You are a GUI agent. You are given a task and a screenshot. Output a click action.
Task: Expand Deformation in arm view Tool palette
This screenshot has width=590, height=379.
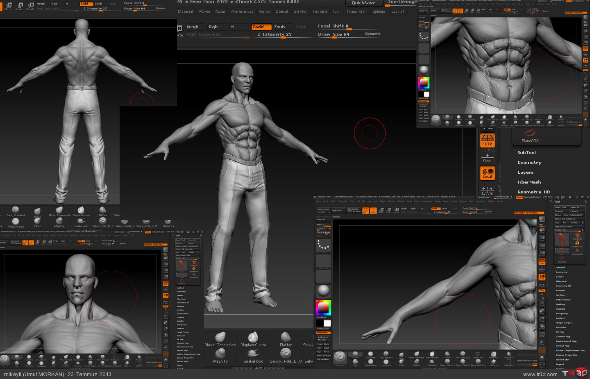563,300
